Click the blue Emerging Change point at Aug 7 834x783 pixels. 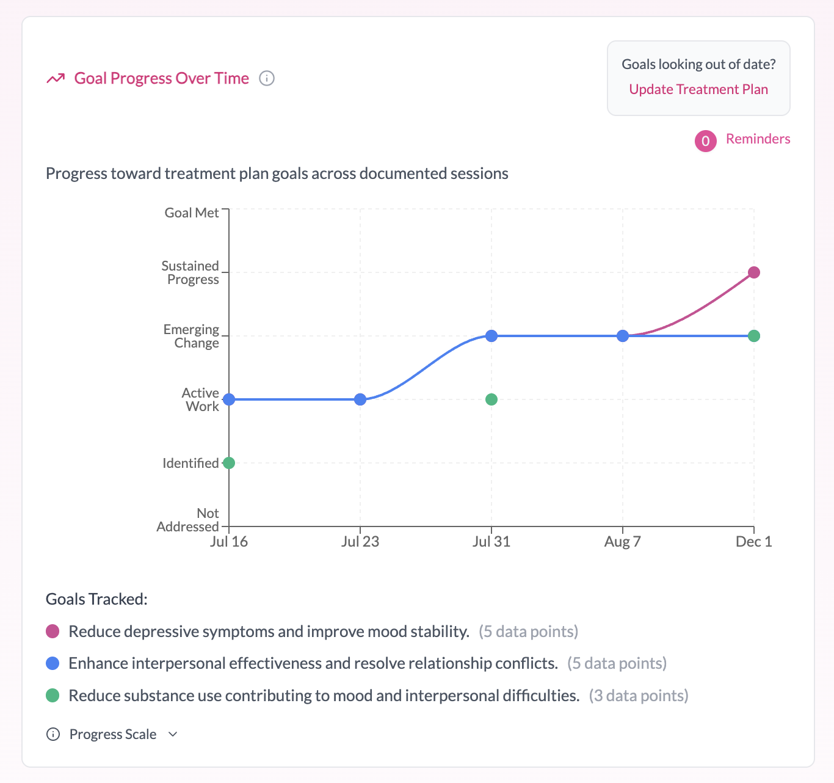point(623,335)
